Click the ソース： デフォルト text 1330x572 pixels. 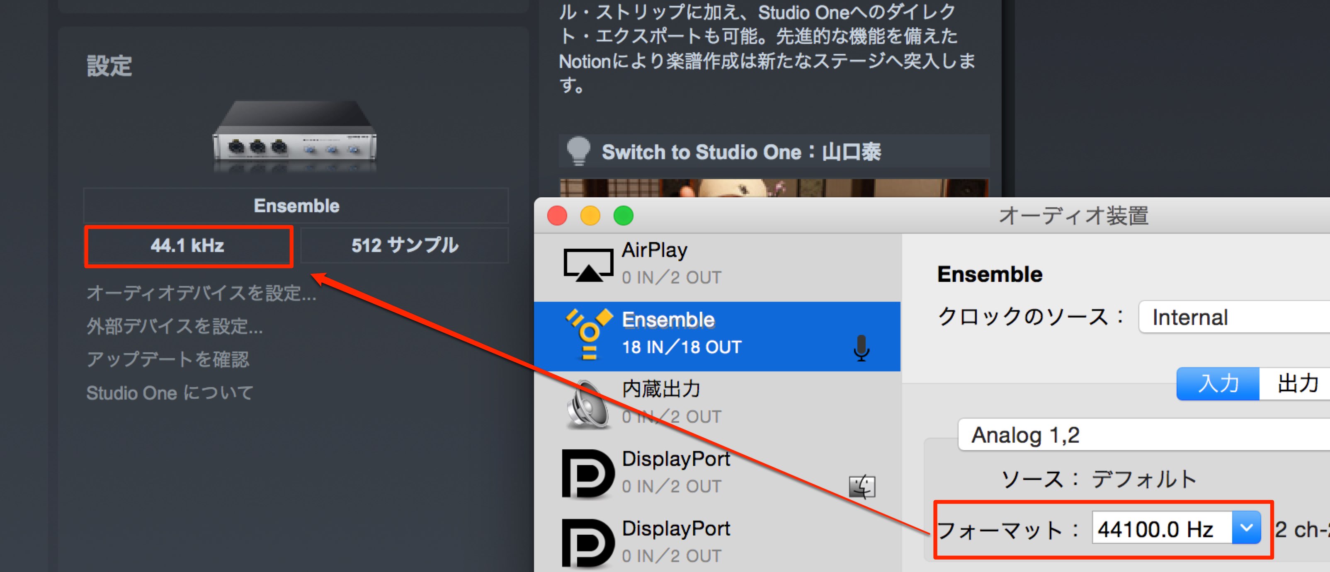tap(1098, 480)
